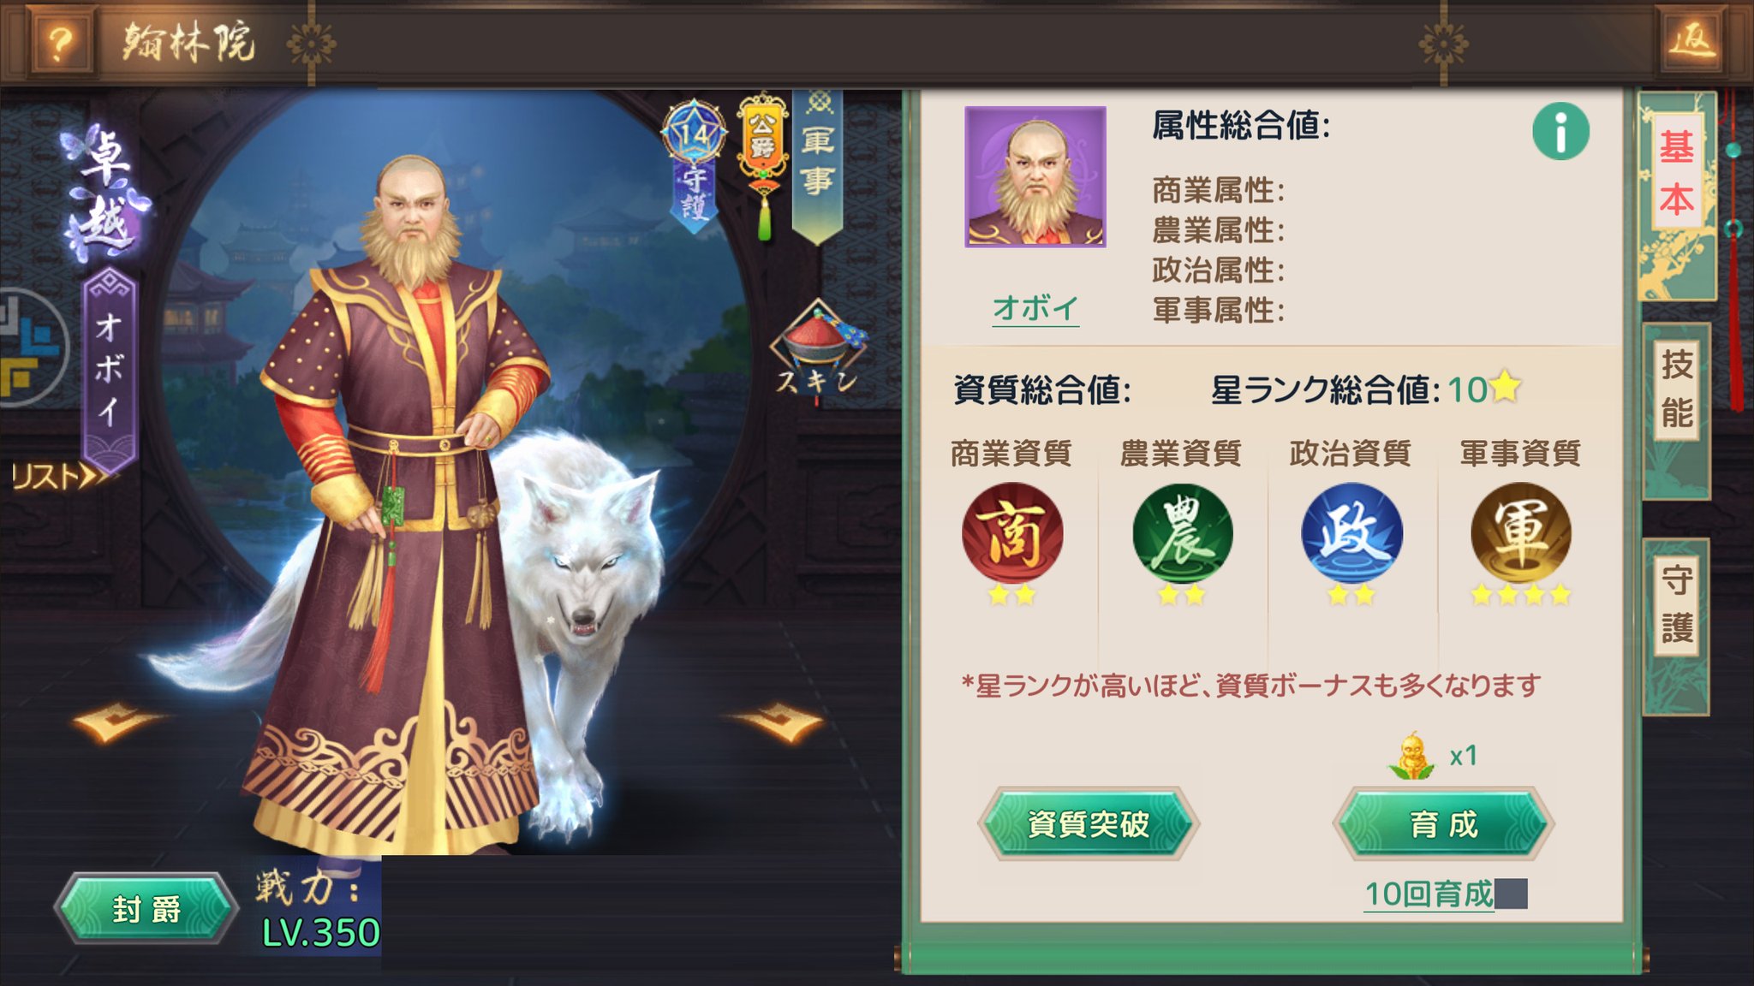Select the gold 軍事資質 icon

(1521, 534)
